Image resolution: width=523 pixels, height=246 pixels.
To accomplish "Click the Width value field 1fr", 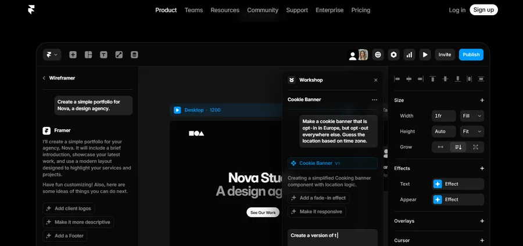I will (443, 116).
